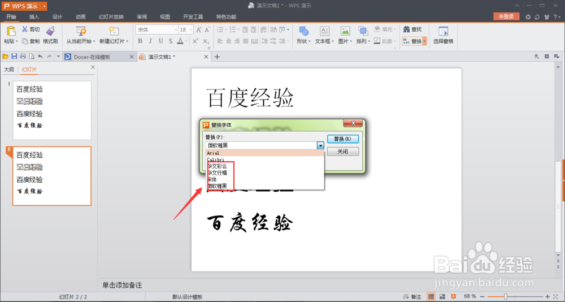
Task: Toggle superscript X² formatting
Action: [195, 41]
